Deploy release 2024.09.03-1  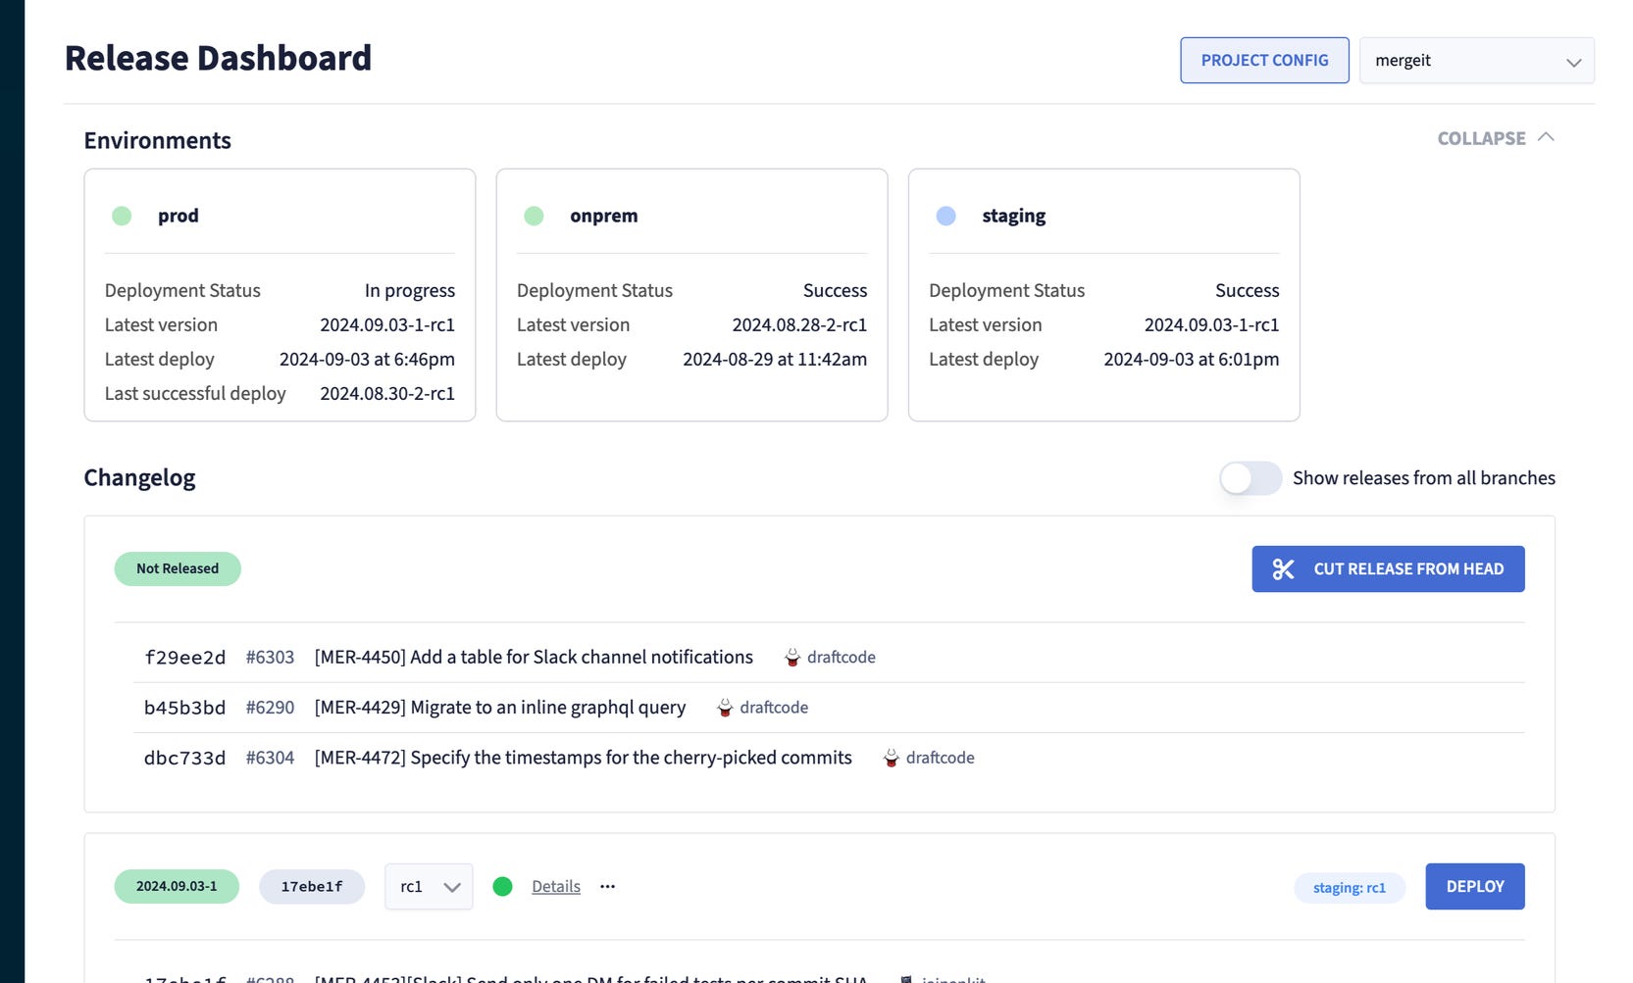coord(1474,886)
